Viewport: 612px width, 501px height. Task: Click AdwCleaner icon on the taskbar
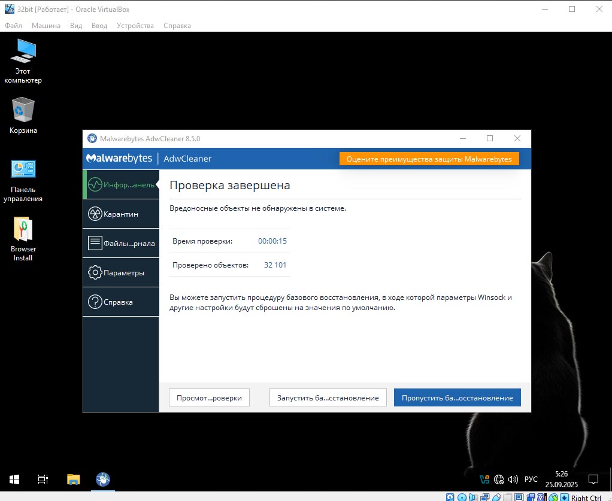pyautogui.click(x=103, y=479)
